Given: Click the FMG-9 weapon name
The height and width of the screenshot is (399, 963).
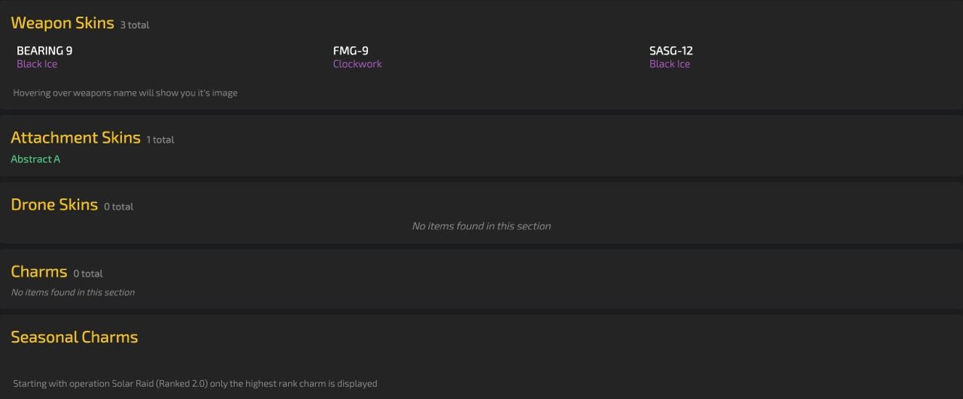Looking at the screenshot, I should [351, 50].
